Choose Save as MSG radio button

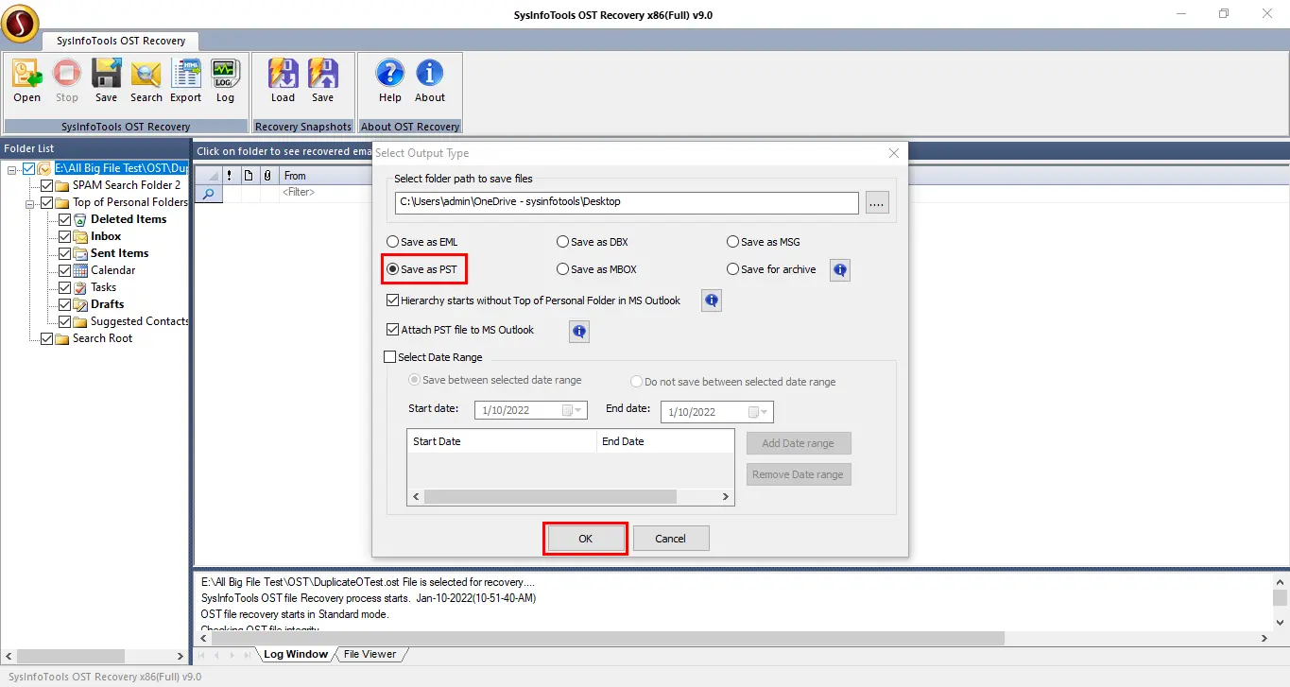coord(733,242)
